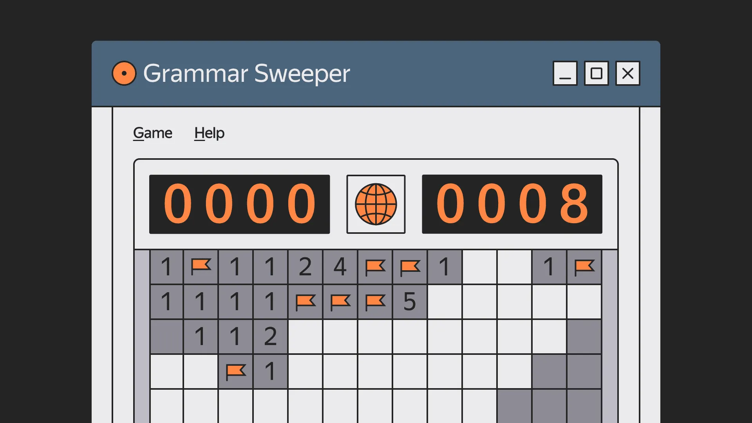The image size is (752, 423).
Task: Click the 1 tile right of fourth-row flag
Action: pyautogui.click(x=270, y=371)
